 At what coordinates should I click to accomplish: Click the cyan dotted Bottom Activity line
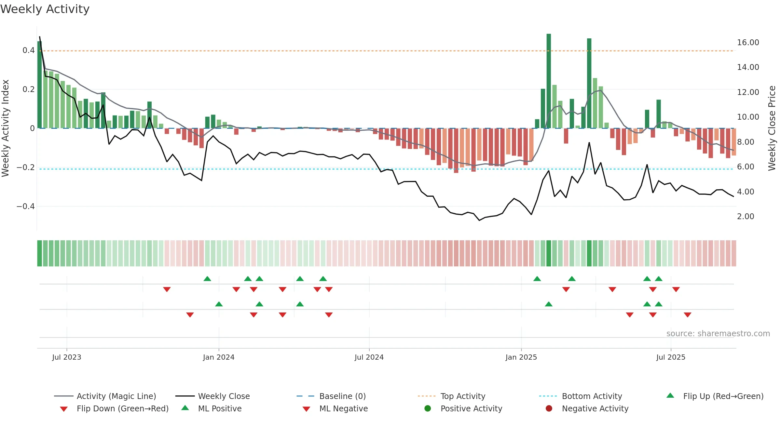point(387,169)
